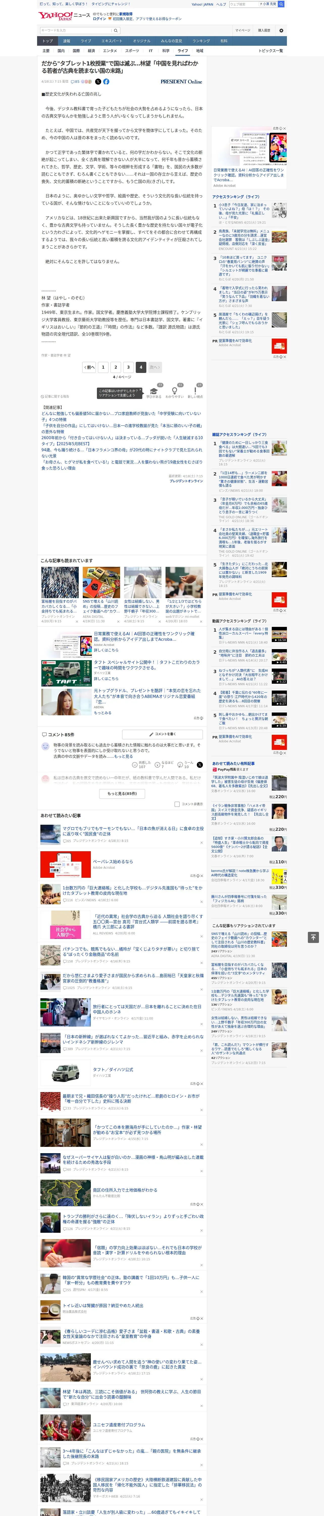This screenshot has height=1516, width=324.
Task: Open マグロでもブリでもサーモンでもない article
Action: click(133, 831)
